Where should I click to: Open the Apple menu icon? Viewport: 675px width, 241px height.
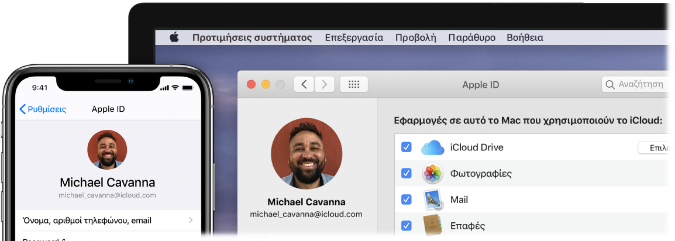(174, 37)
